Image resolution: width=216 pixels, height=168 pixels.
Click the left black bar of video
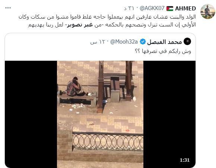31,114
